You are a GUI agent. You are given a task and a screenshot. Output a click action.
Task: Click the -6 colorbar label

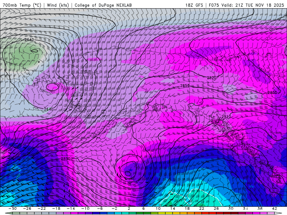pyautogui.click(x=100, y=209)
